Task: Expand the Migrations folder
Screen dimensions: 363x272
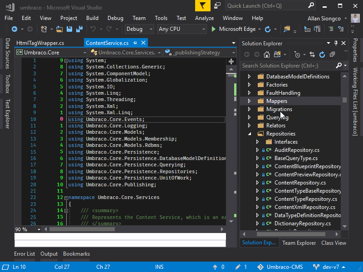Action: click(x=249, y=109)
